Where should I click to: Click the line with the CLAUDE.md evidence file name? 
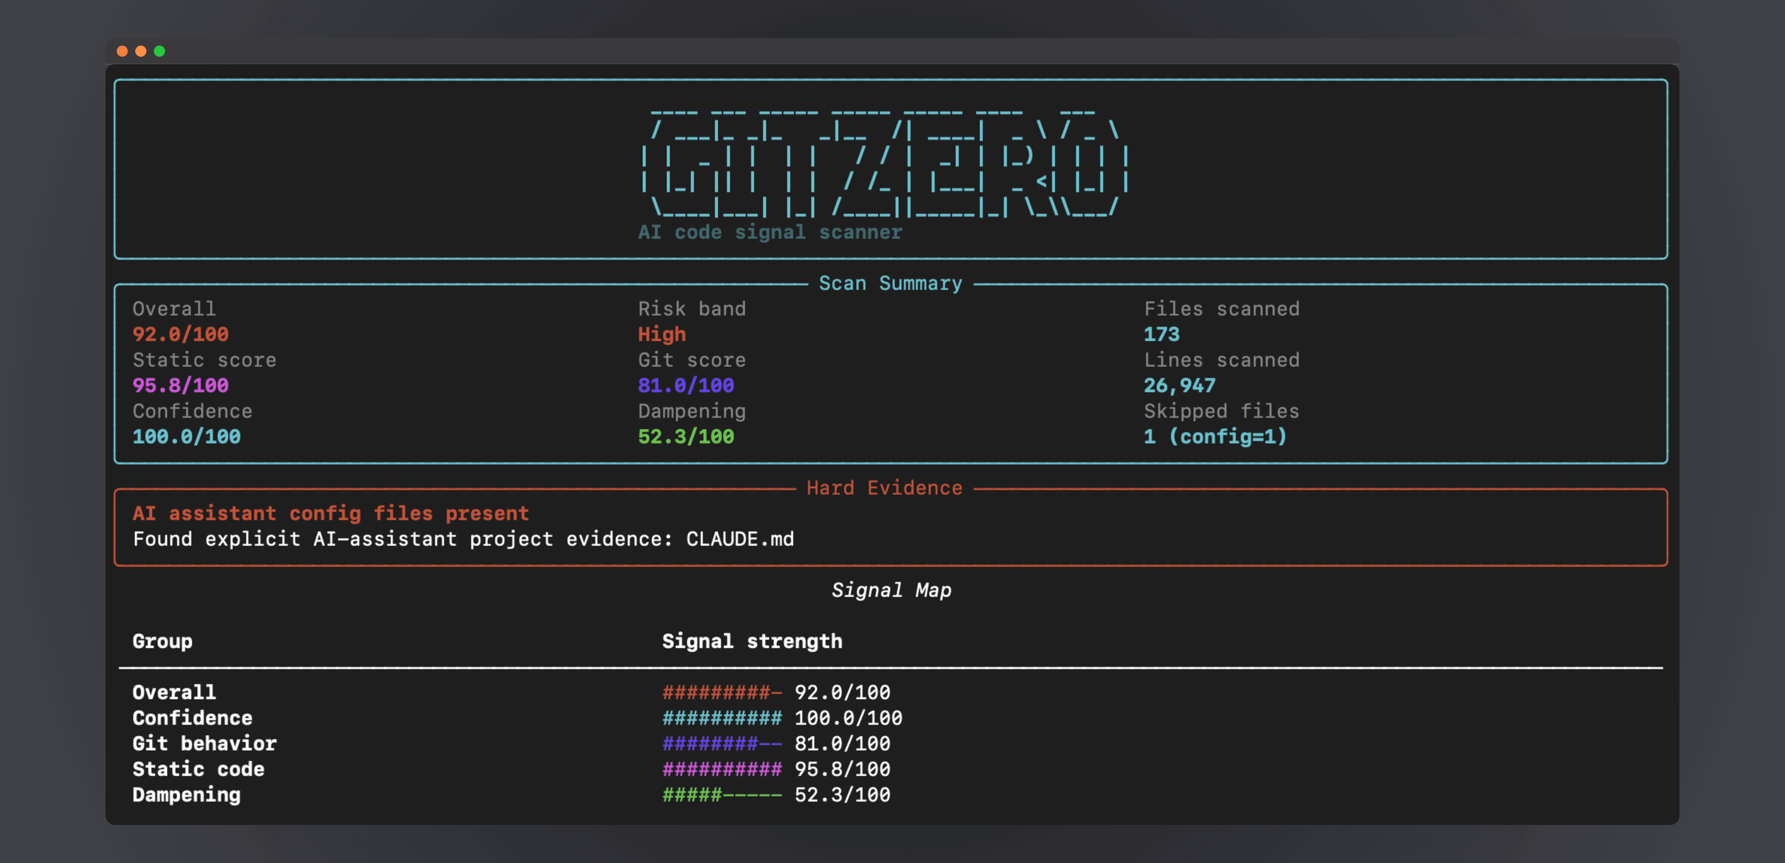pyautogui.click(x=463, y=539)
